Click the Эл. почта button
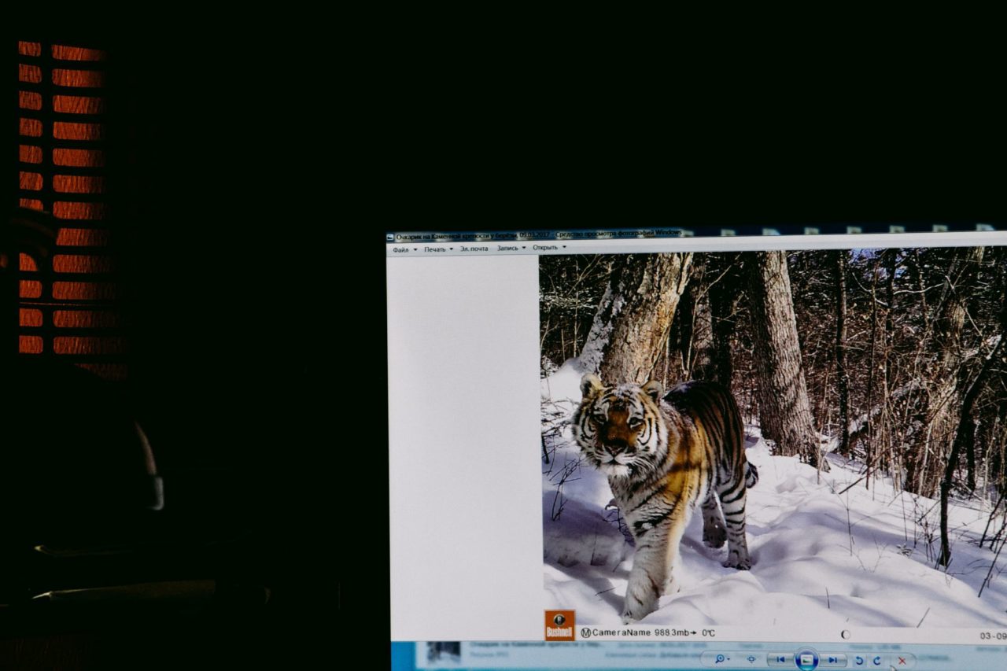 (x=474, y=249)
